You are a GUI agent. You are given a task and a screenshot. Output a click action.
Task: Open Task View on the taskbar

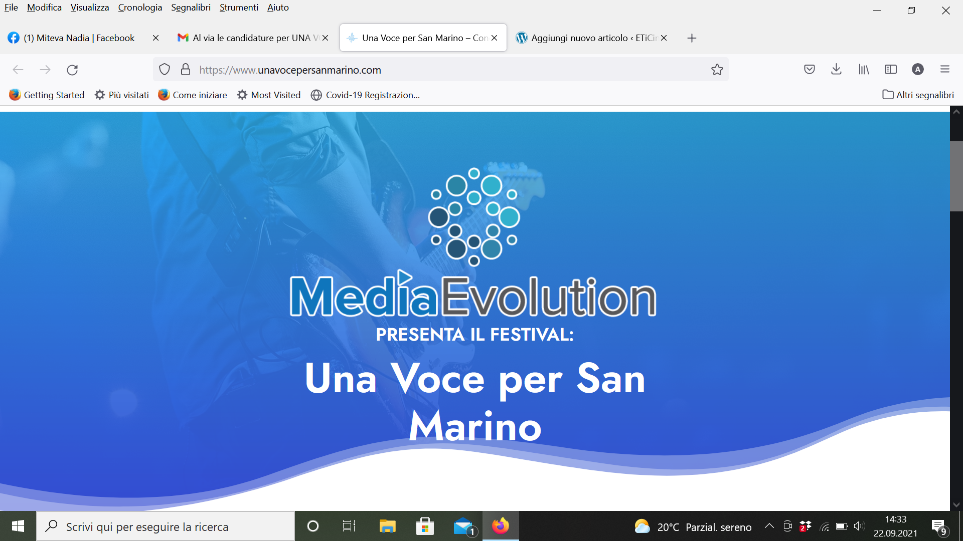(x=349, y=526)
